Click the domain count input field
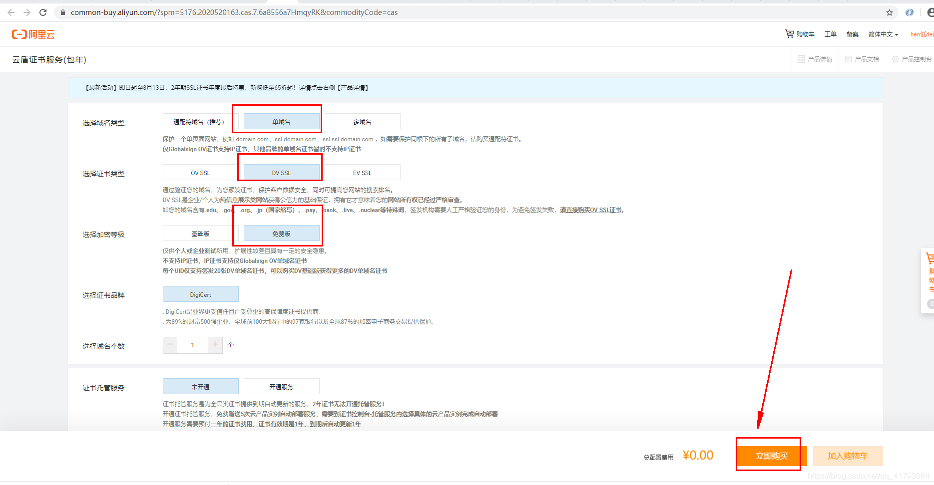Image resolution: width=934 pixels, height=485 pixels. (192, 345)
